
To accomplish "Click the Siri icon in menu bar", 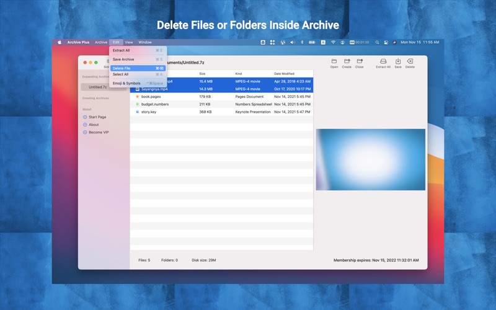I will (x=394, y=42).
